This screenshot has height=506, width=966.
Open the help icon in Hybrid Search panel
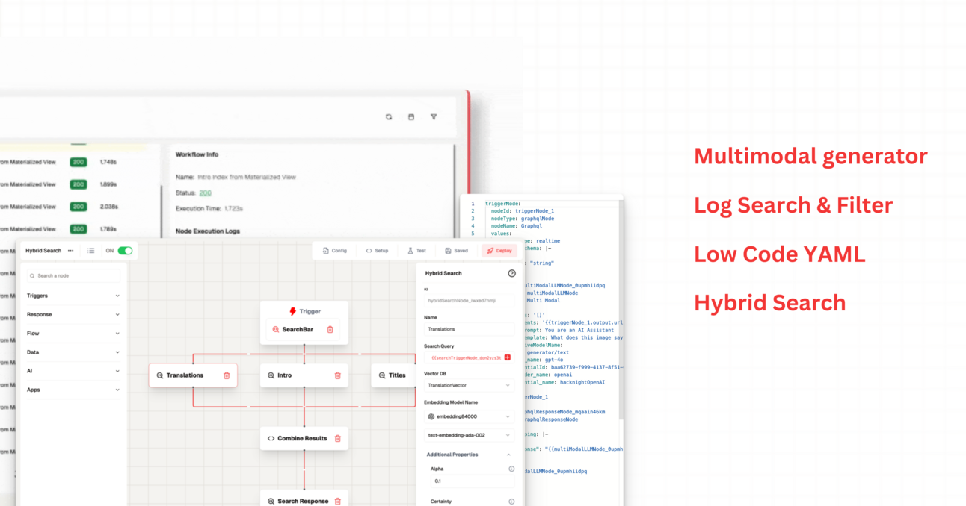coord(511,273)
